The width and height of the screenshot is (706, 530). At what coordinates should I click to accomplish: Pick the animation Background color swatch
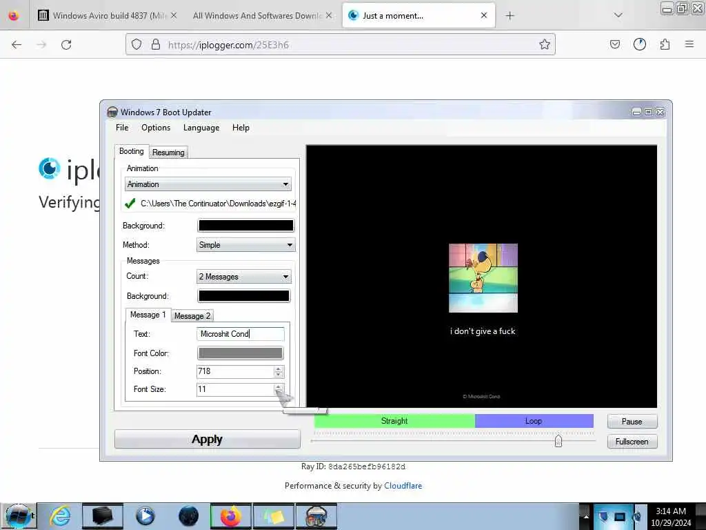click(246, 226)
